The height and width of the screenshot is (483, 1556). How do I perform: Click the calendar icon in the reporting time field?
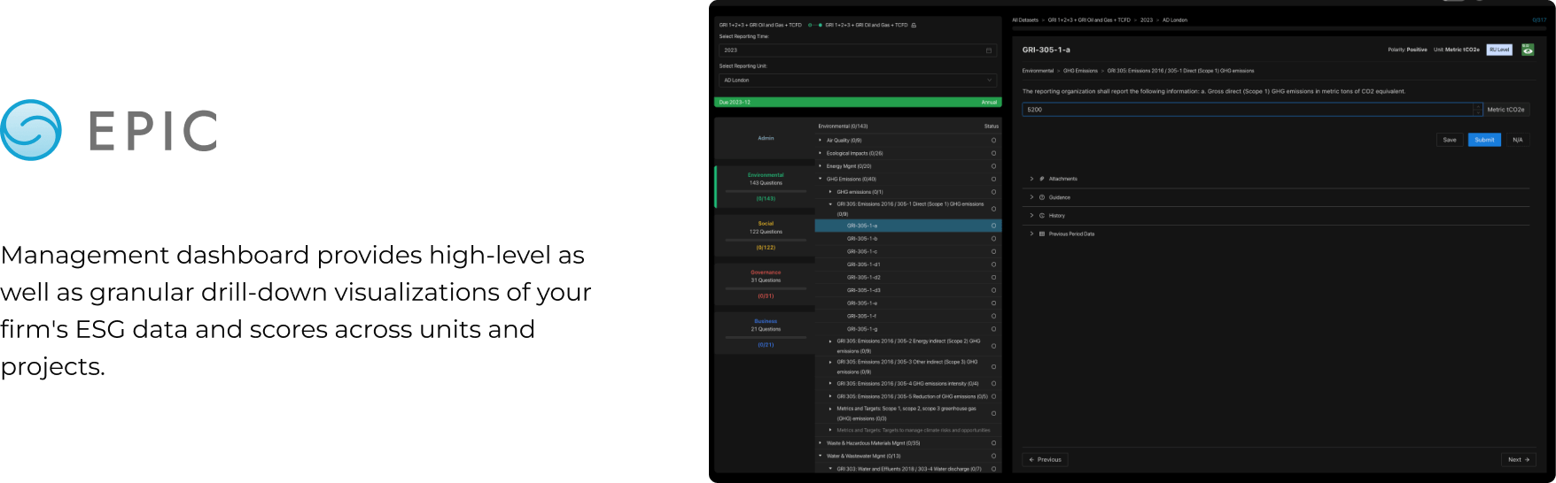pos(989,50)
